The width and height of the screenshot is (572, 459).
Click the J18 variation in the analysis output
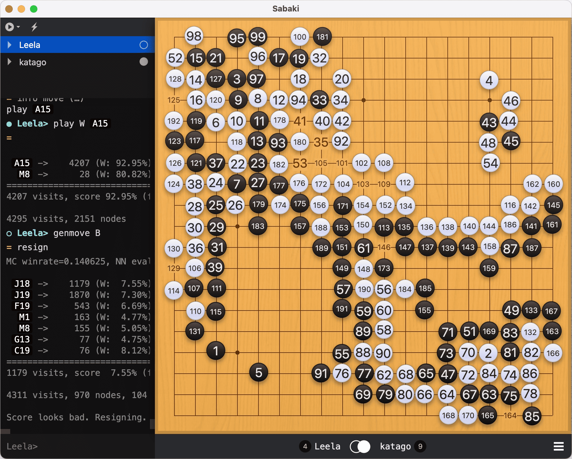[x=22, y=284]
